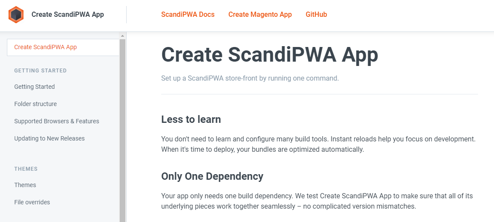Click the store-front tagline under the title
This screenshot has height=222, width=494.
point(250,78)
